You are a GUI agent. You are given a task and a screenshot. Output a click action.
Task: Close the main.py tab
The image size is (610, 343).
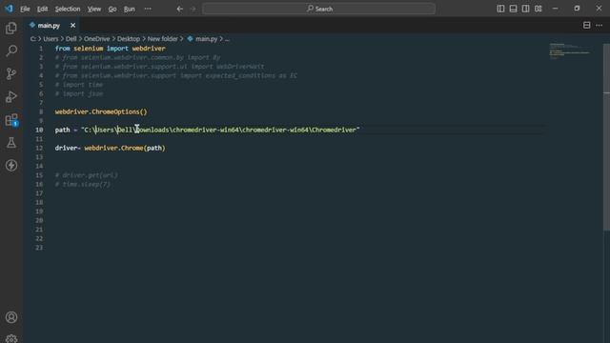[72, 26]
